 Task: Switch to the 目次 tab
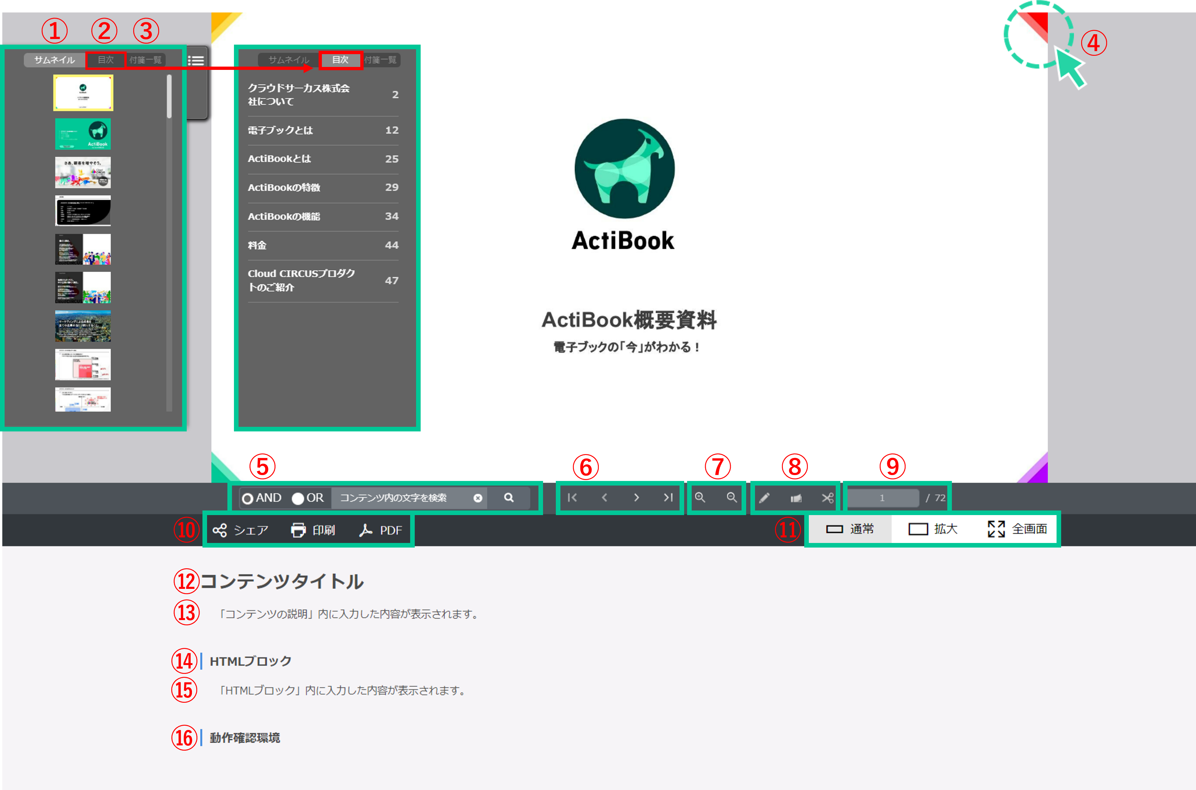point(106,60)
